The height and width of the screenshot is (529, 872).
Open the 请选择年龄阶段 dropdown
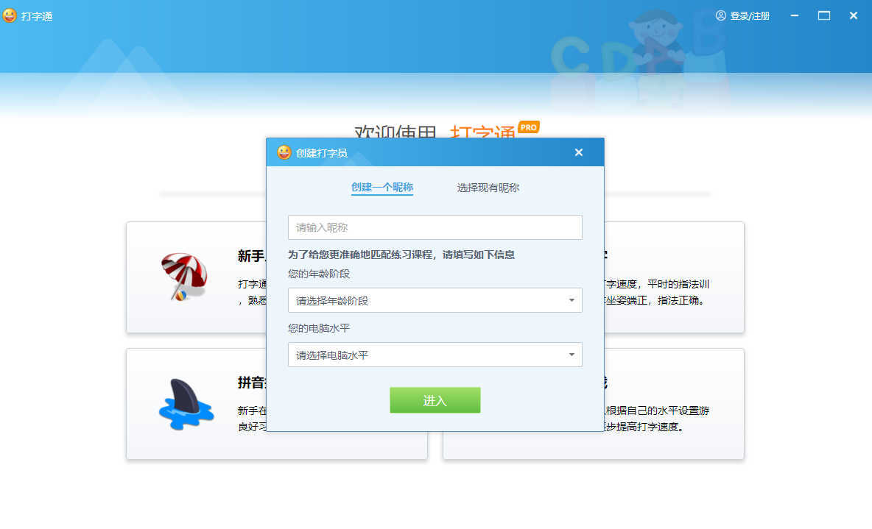435,300
